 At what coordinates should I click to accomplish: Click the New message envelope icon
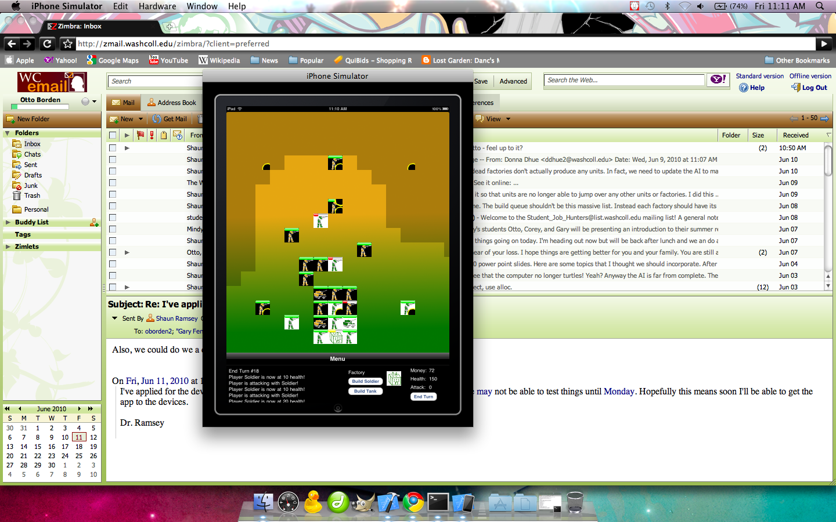pyautogui.click(x=114, y=119)
